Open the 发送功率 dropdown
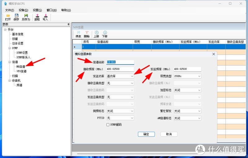The height and width of the screenshot is (158, 248). [120, 76]
